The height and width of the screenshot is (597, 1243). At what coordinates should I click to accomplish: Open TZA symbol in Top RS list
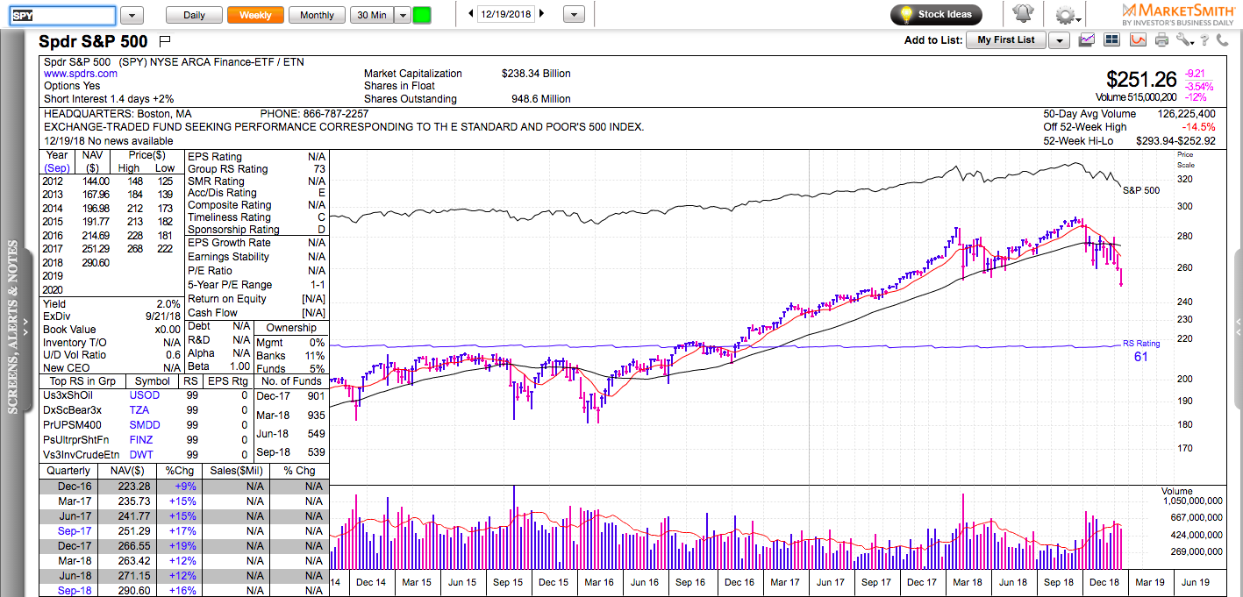[139, 410]
